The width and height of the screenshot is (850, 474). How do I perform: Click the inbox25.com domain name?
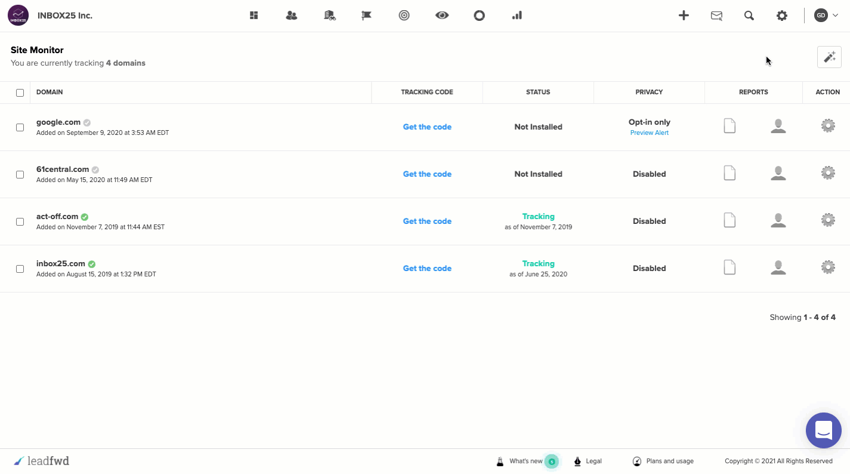pyautogui.click(x=61, y=263)
